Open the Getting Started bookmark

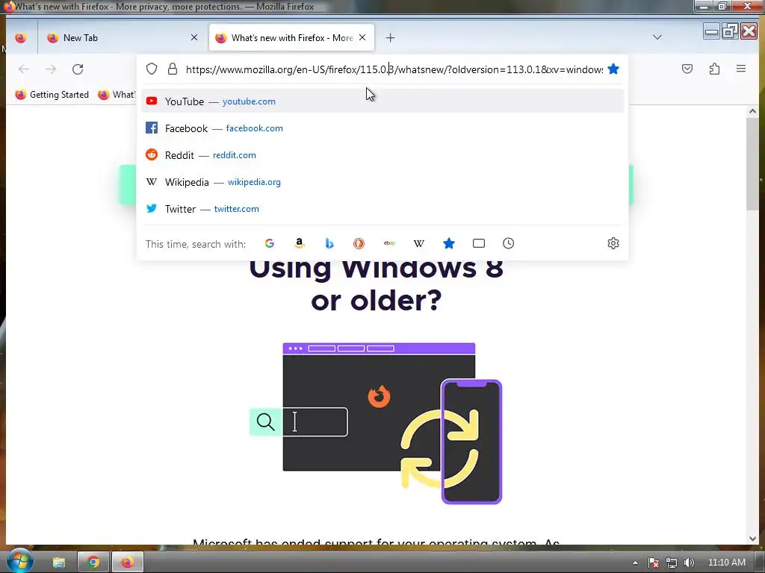(x=52, y=95)
